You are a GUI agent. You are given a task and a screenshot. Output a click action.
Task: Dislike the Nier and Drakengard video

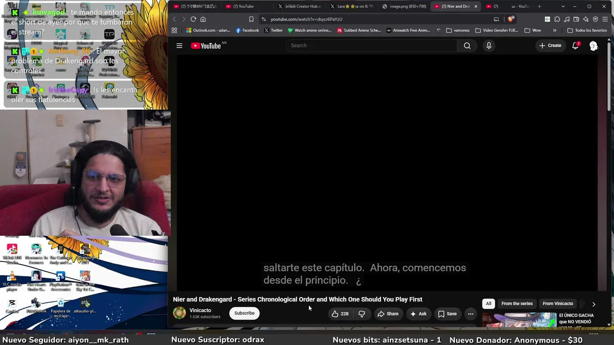pos(362,314)
